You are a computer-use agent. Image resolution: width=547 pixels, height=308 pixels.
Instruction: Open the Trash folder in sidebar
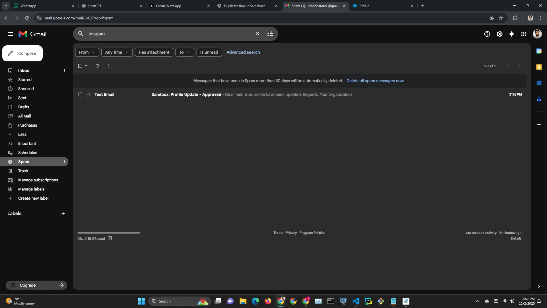(x=23, y=171)
